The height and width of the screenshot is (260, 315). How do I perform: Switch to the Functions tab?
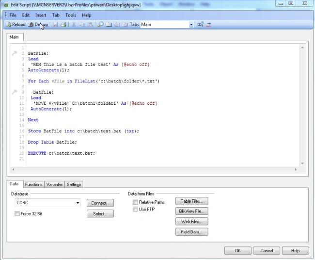coord(33,184)
